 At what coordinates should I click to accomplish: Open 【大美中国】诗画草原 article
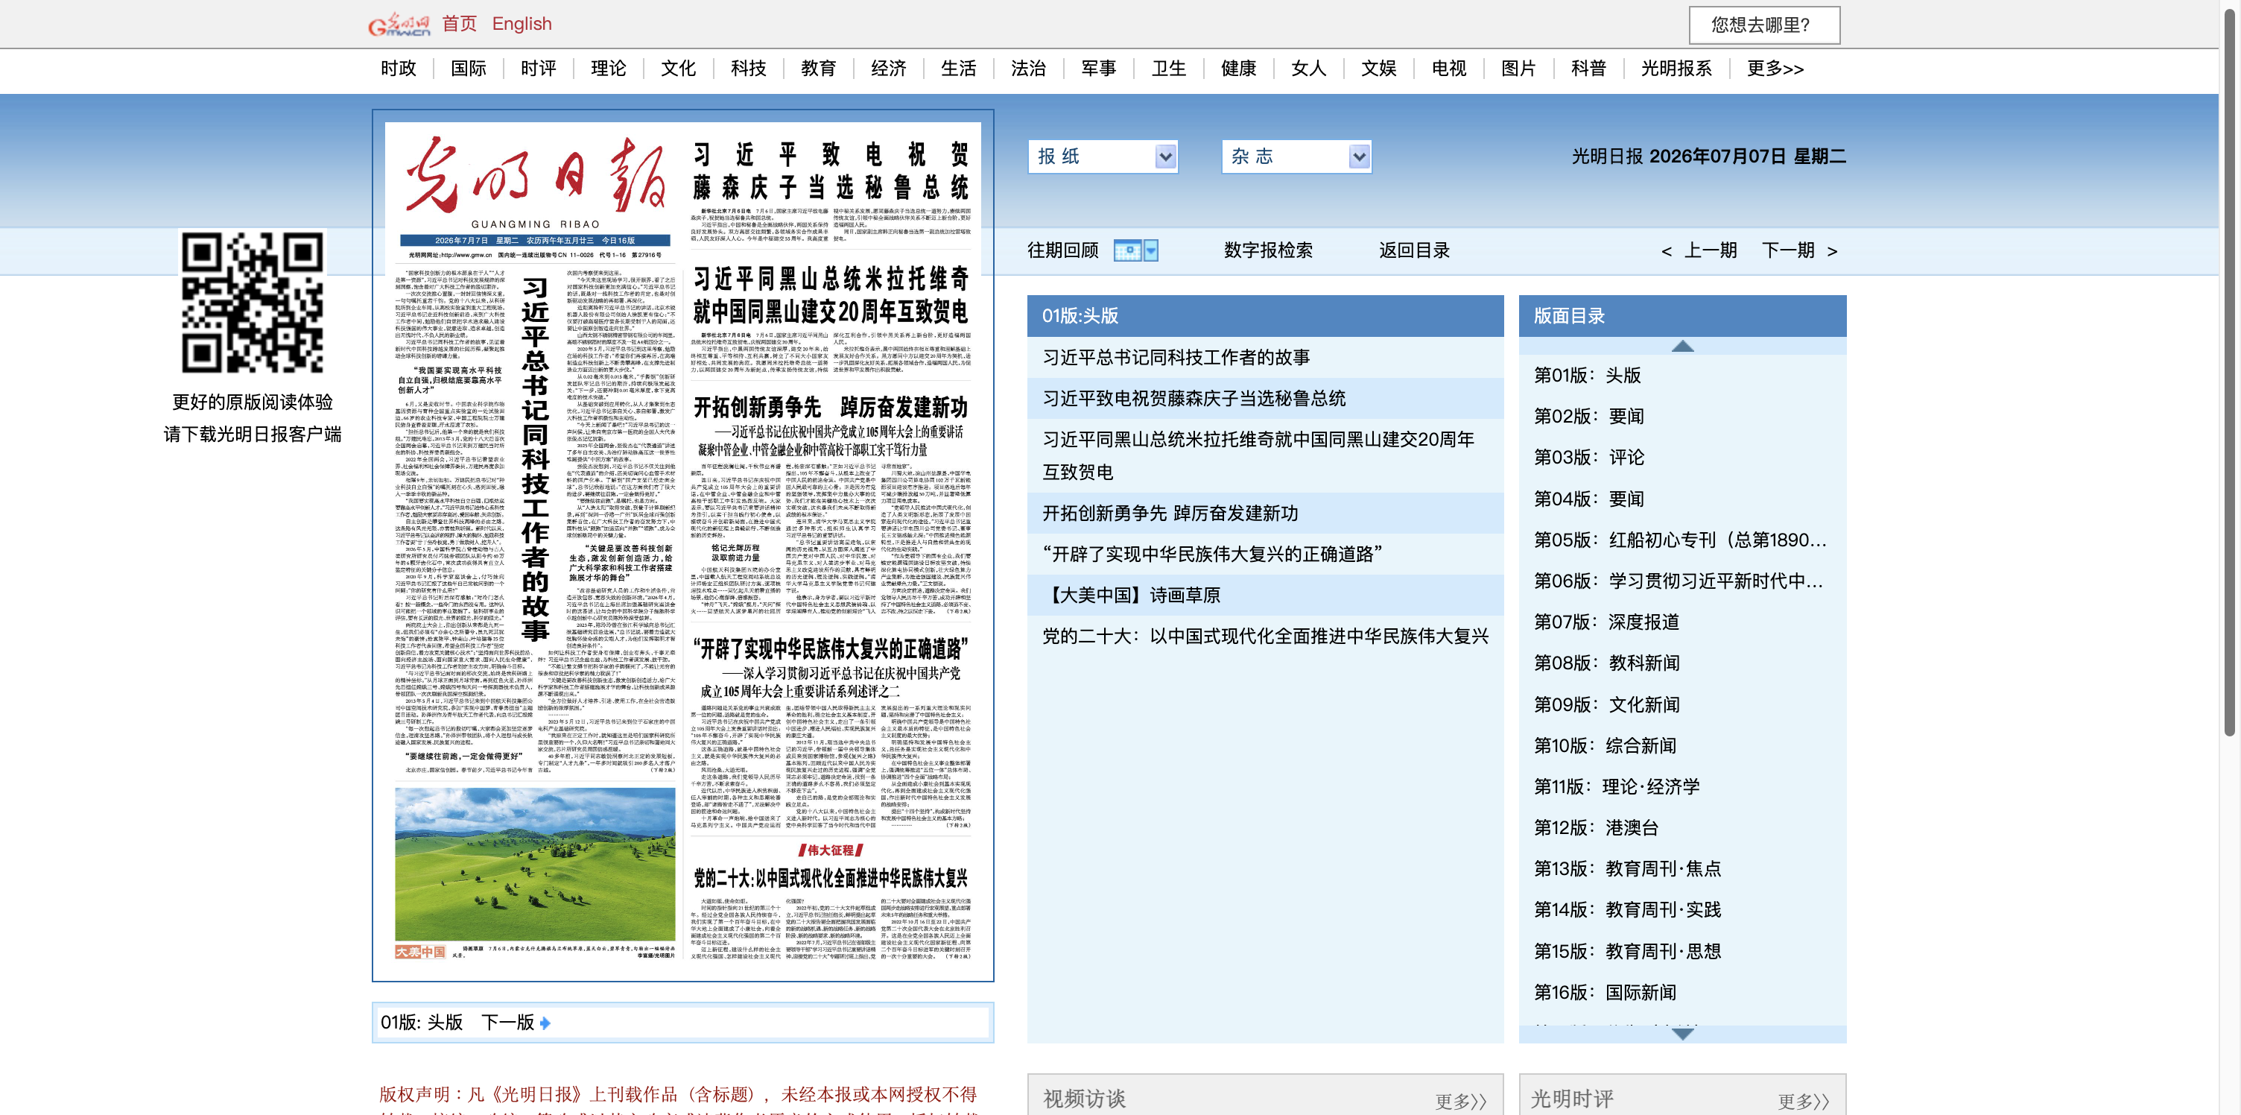[1131, 596]
